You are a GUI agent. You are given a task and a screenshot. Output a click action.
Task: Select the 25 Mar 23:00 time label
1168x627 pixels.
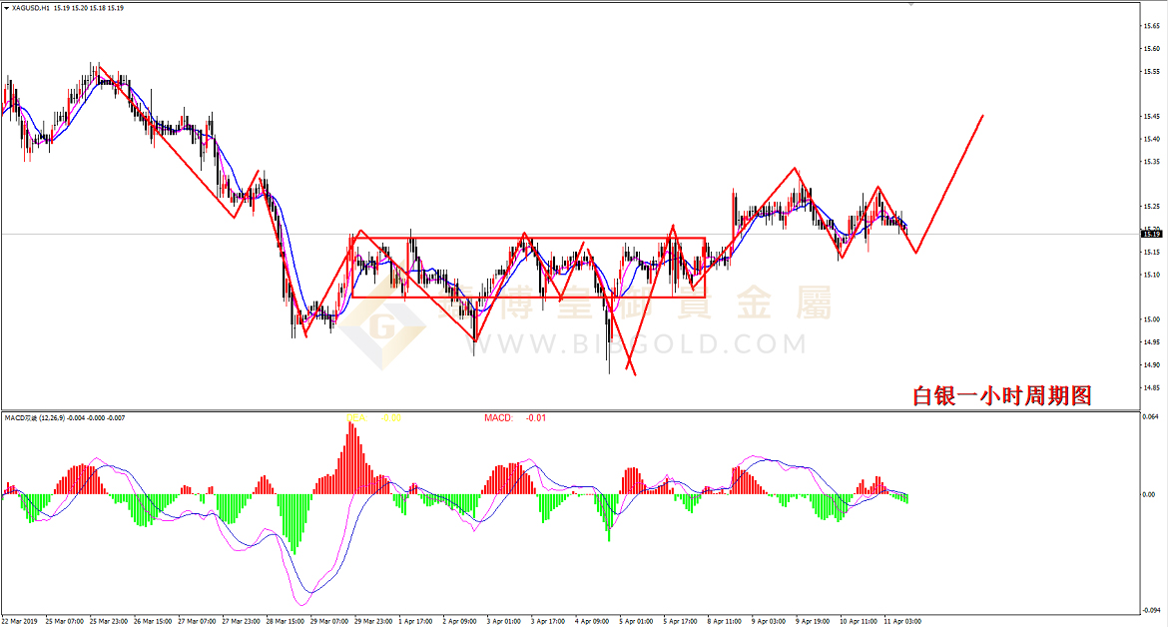pyautogui.click(x=109, y=621)
